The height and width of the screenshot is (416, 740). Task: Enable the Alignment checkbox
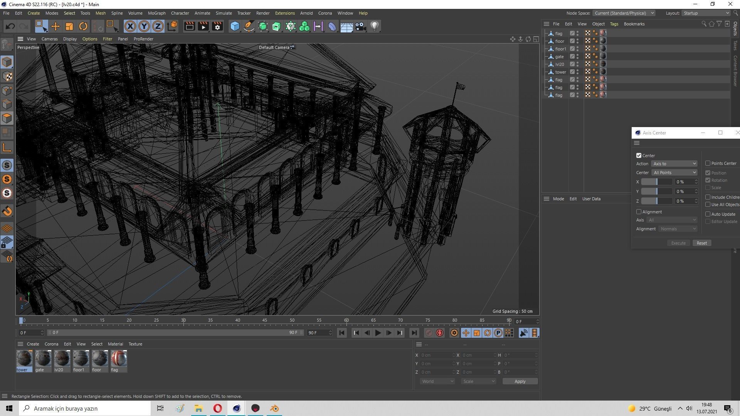pos(639,212)
